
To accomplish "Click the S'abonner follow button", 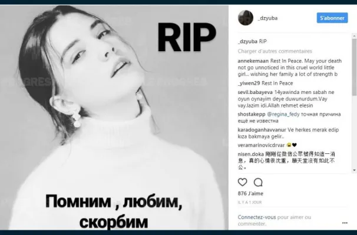I will pos(332,18).
